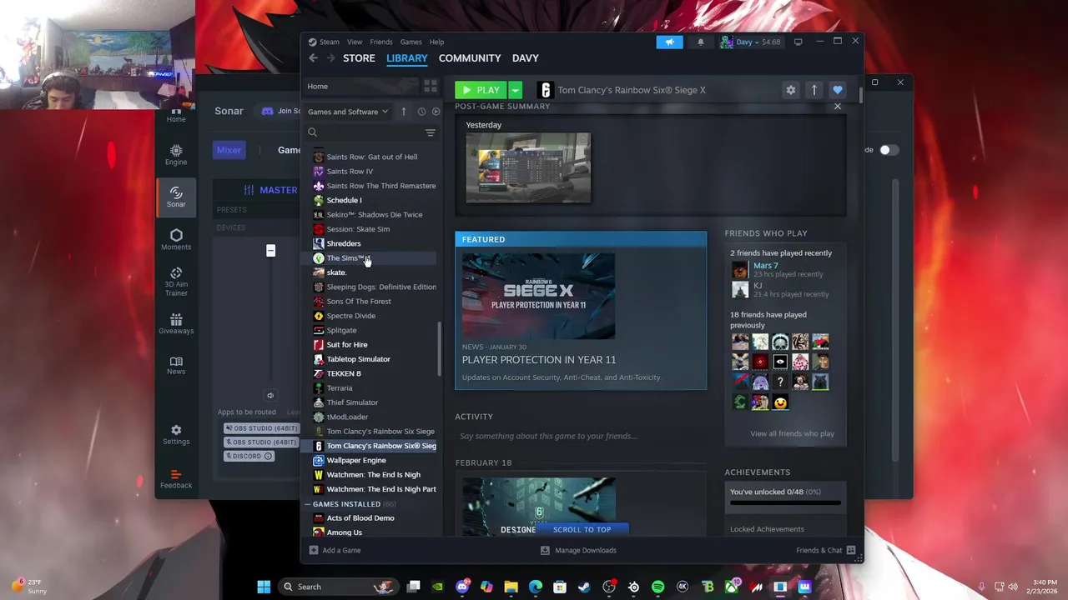Open News in SteelSeries sidebar
The image size is (1068, 600).
176,365
